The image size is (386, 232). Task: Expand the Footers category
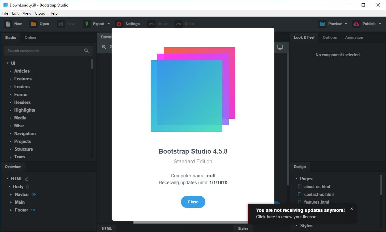[x=10, y=87]
